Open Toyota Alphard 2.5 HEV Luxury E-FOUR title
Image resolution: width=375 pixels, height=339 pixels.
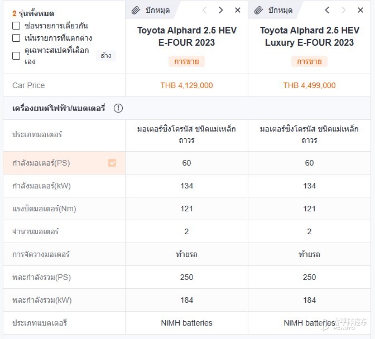click(x=310, y=36)
